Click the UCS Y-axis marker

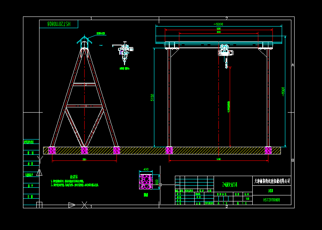tap(40, 159)
